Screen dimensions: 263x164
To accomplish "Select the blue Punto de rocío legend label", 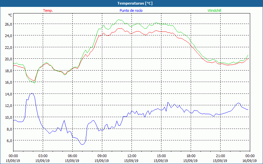I will (x=131, y=10).
